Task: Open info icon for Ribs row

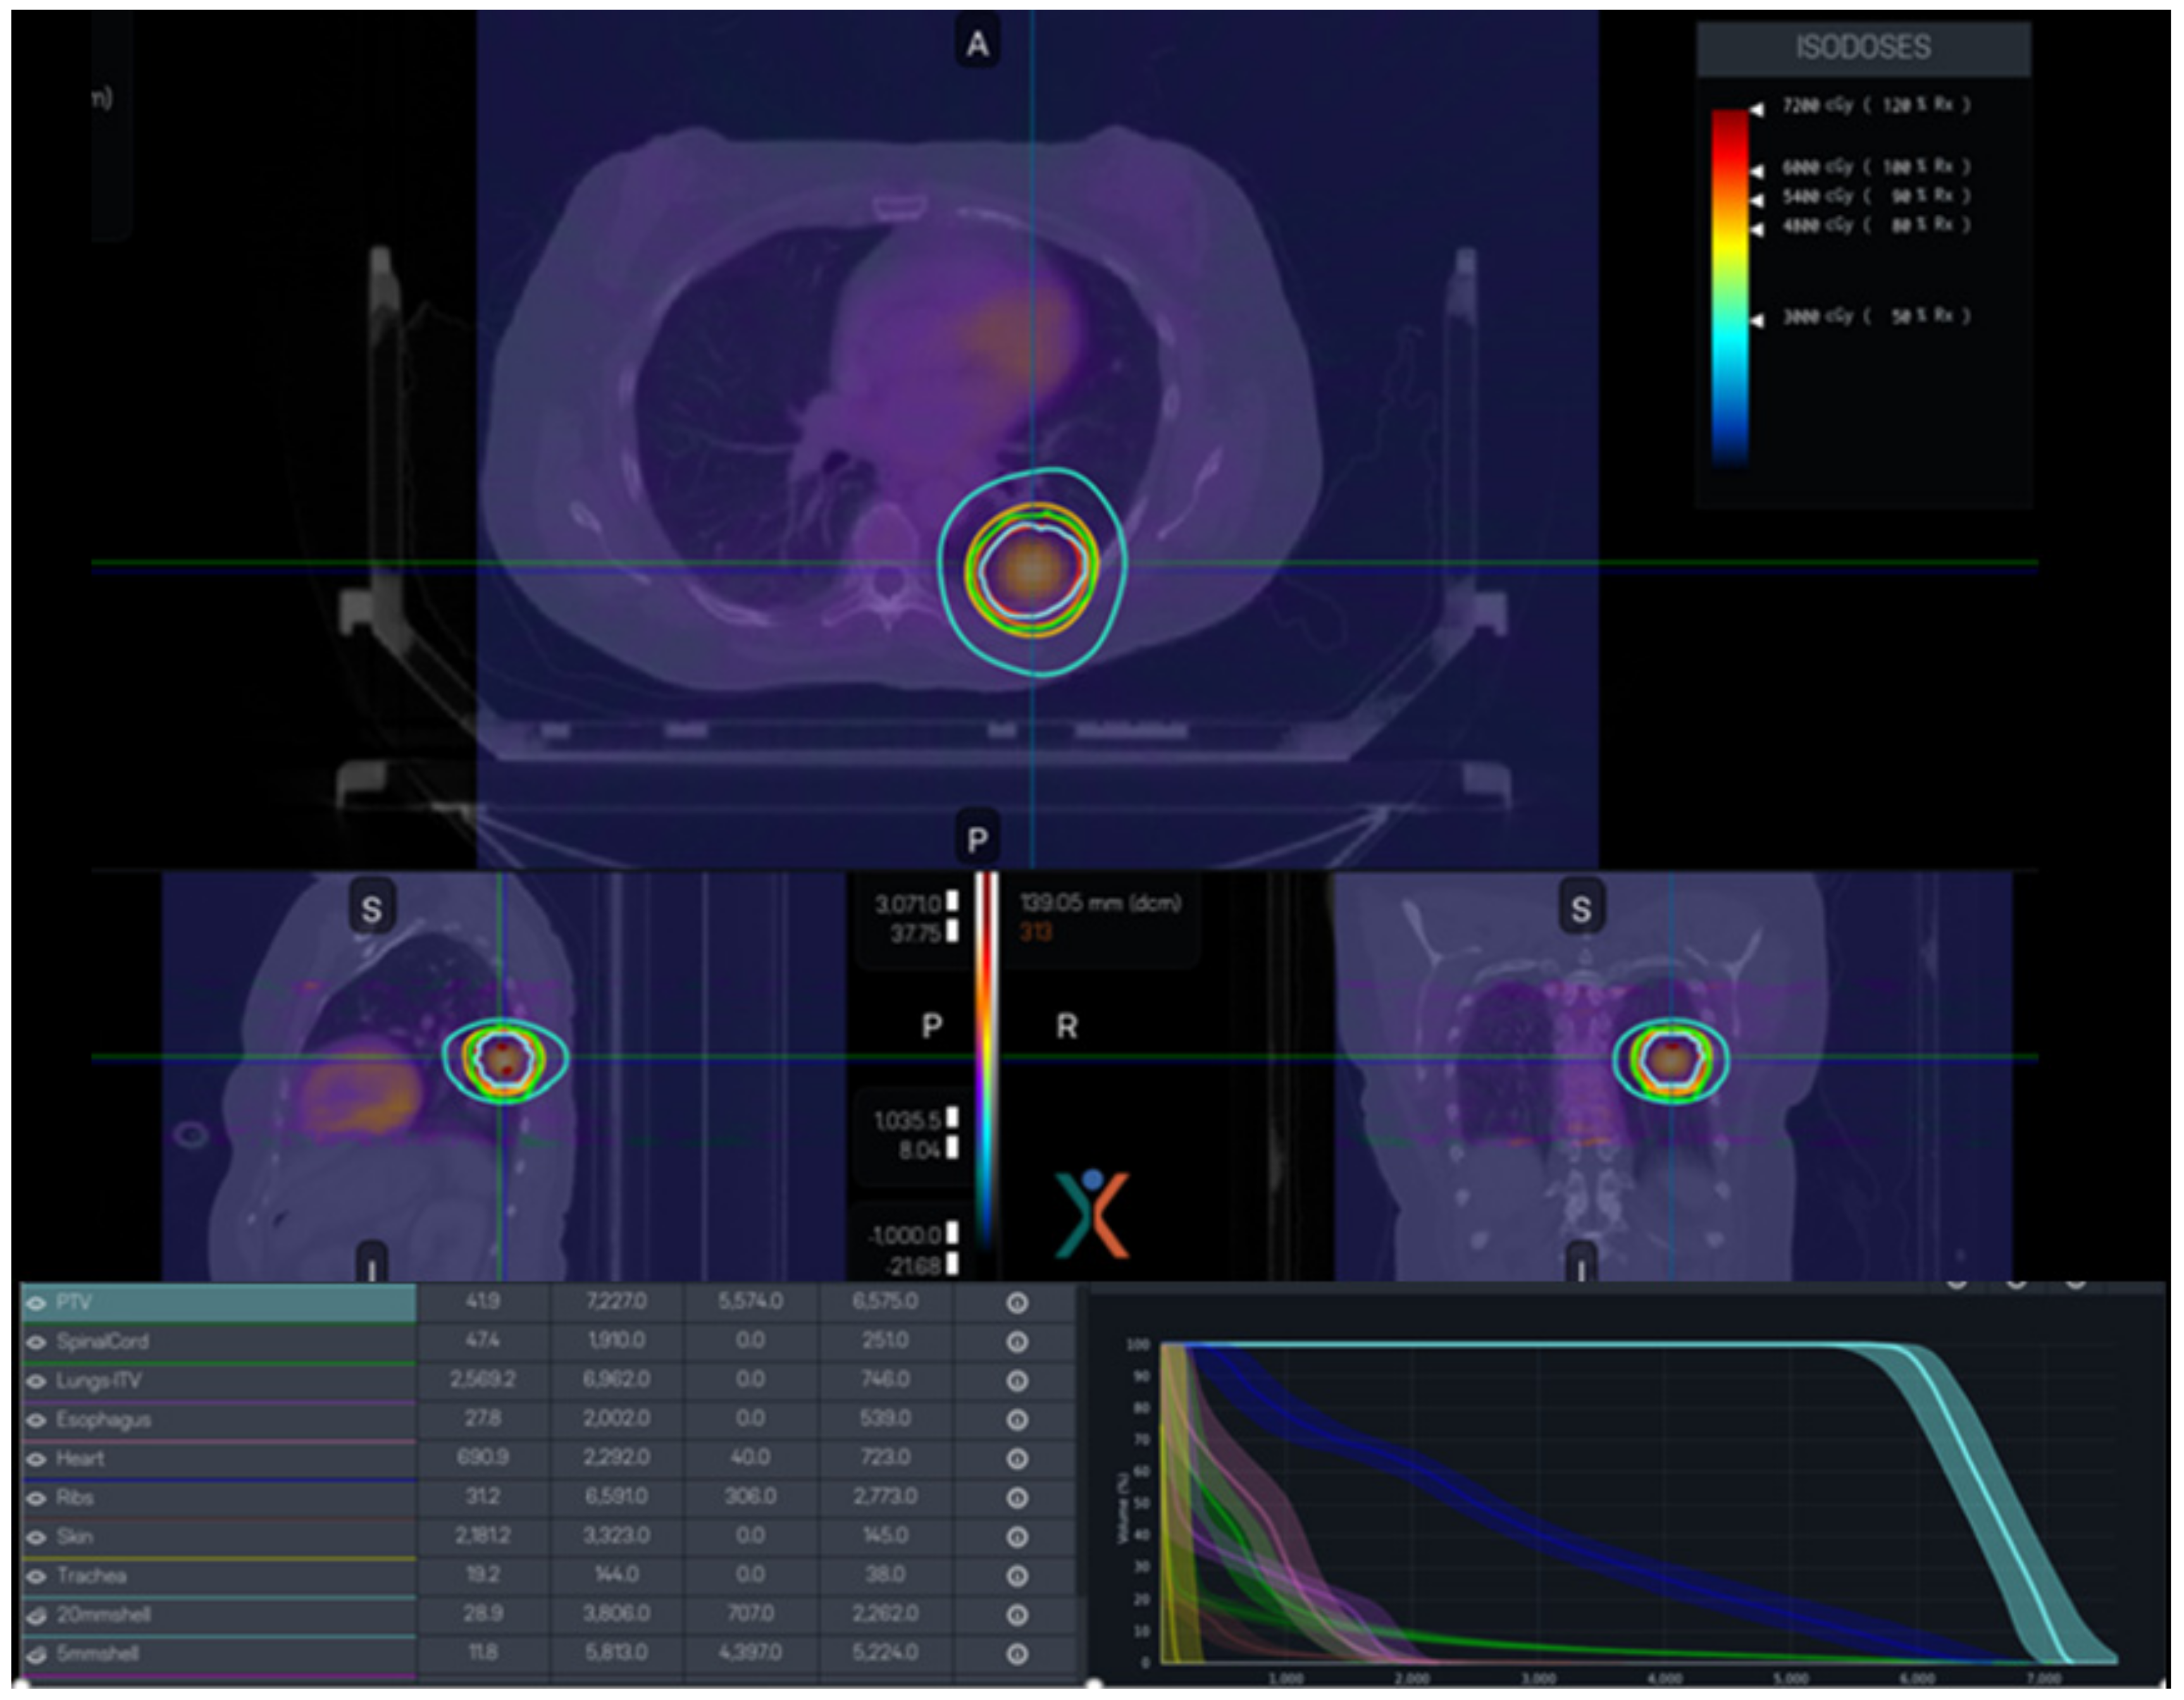Action: click(x=1017, y=1498)
